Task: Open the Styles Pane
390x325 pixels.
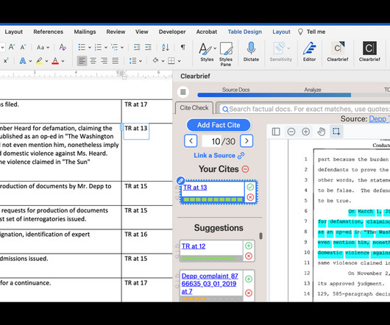Action: 226,54
